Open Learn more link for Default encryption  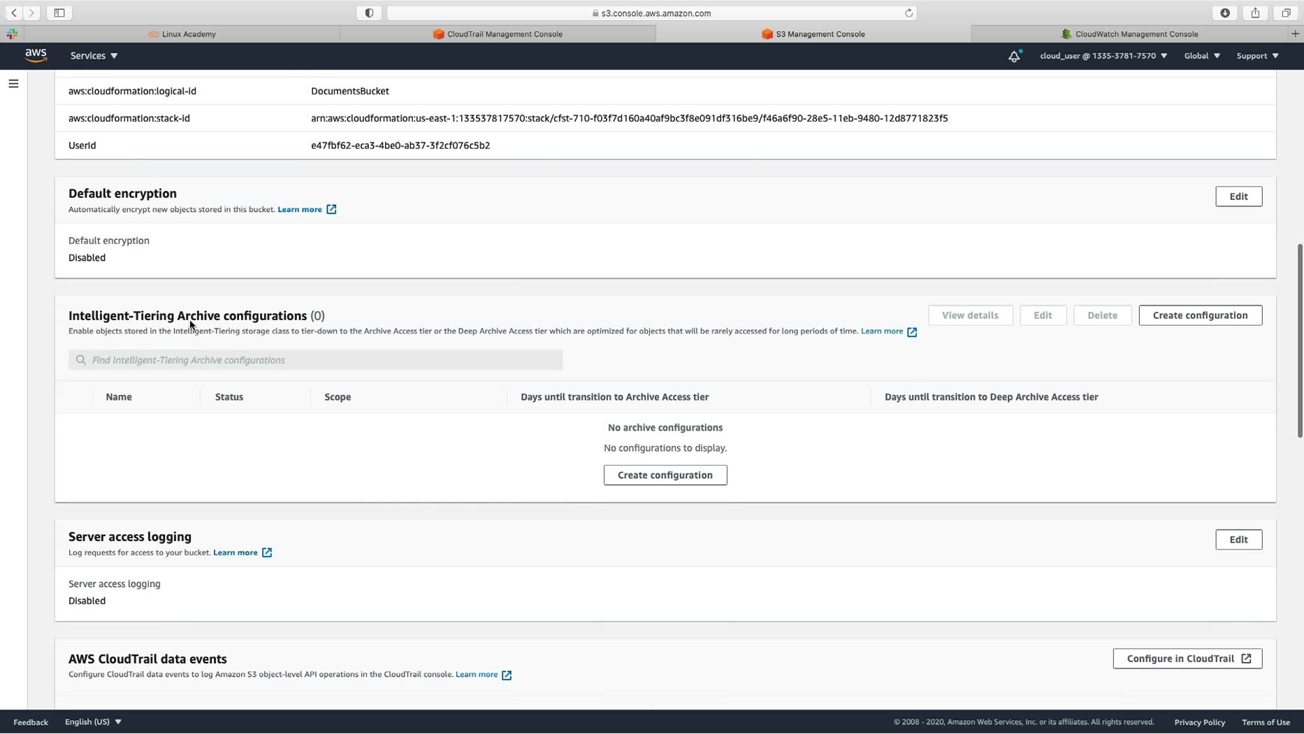[x=300, y=210]
